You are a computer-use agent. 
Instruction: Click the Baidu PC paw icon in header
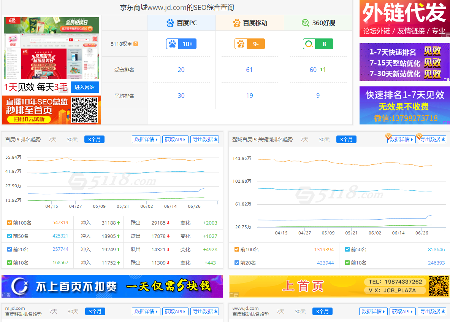(170, 23)
